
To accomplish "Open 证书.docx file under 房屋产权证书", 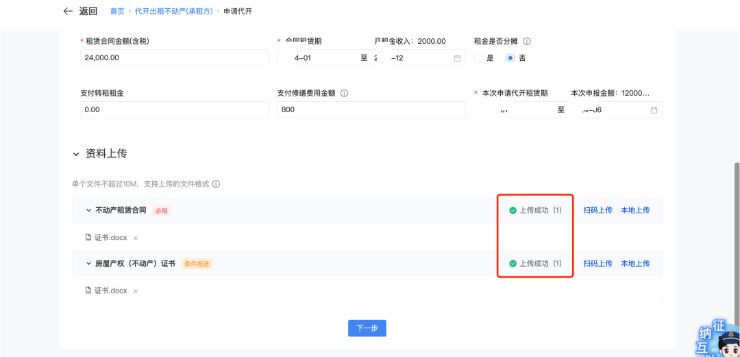I will 111,291.
